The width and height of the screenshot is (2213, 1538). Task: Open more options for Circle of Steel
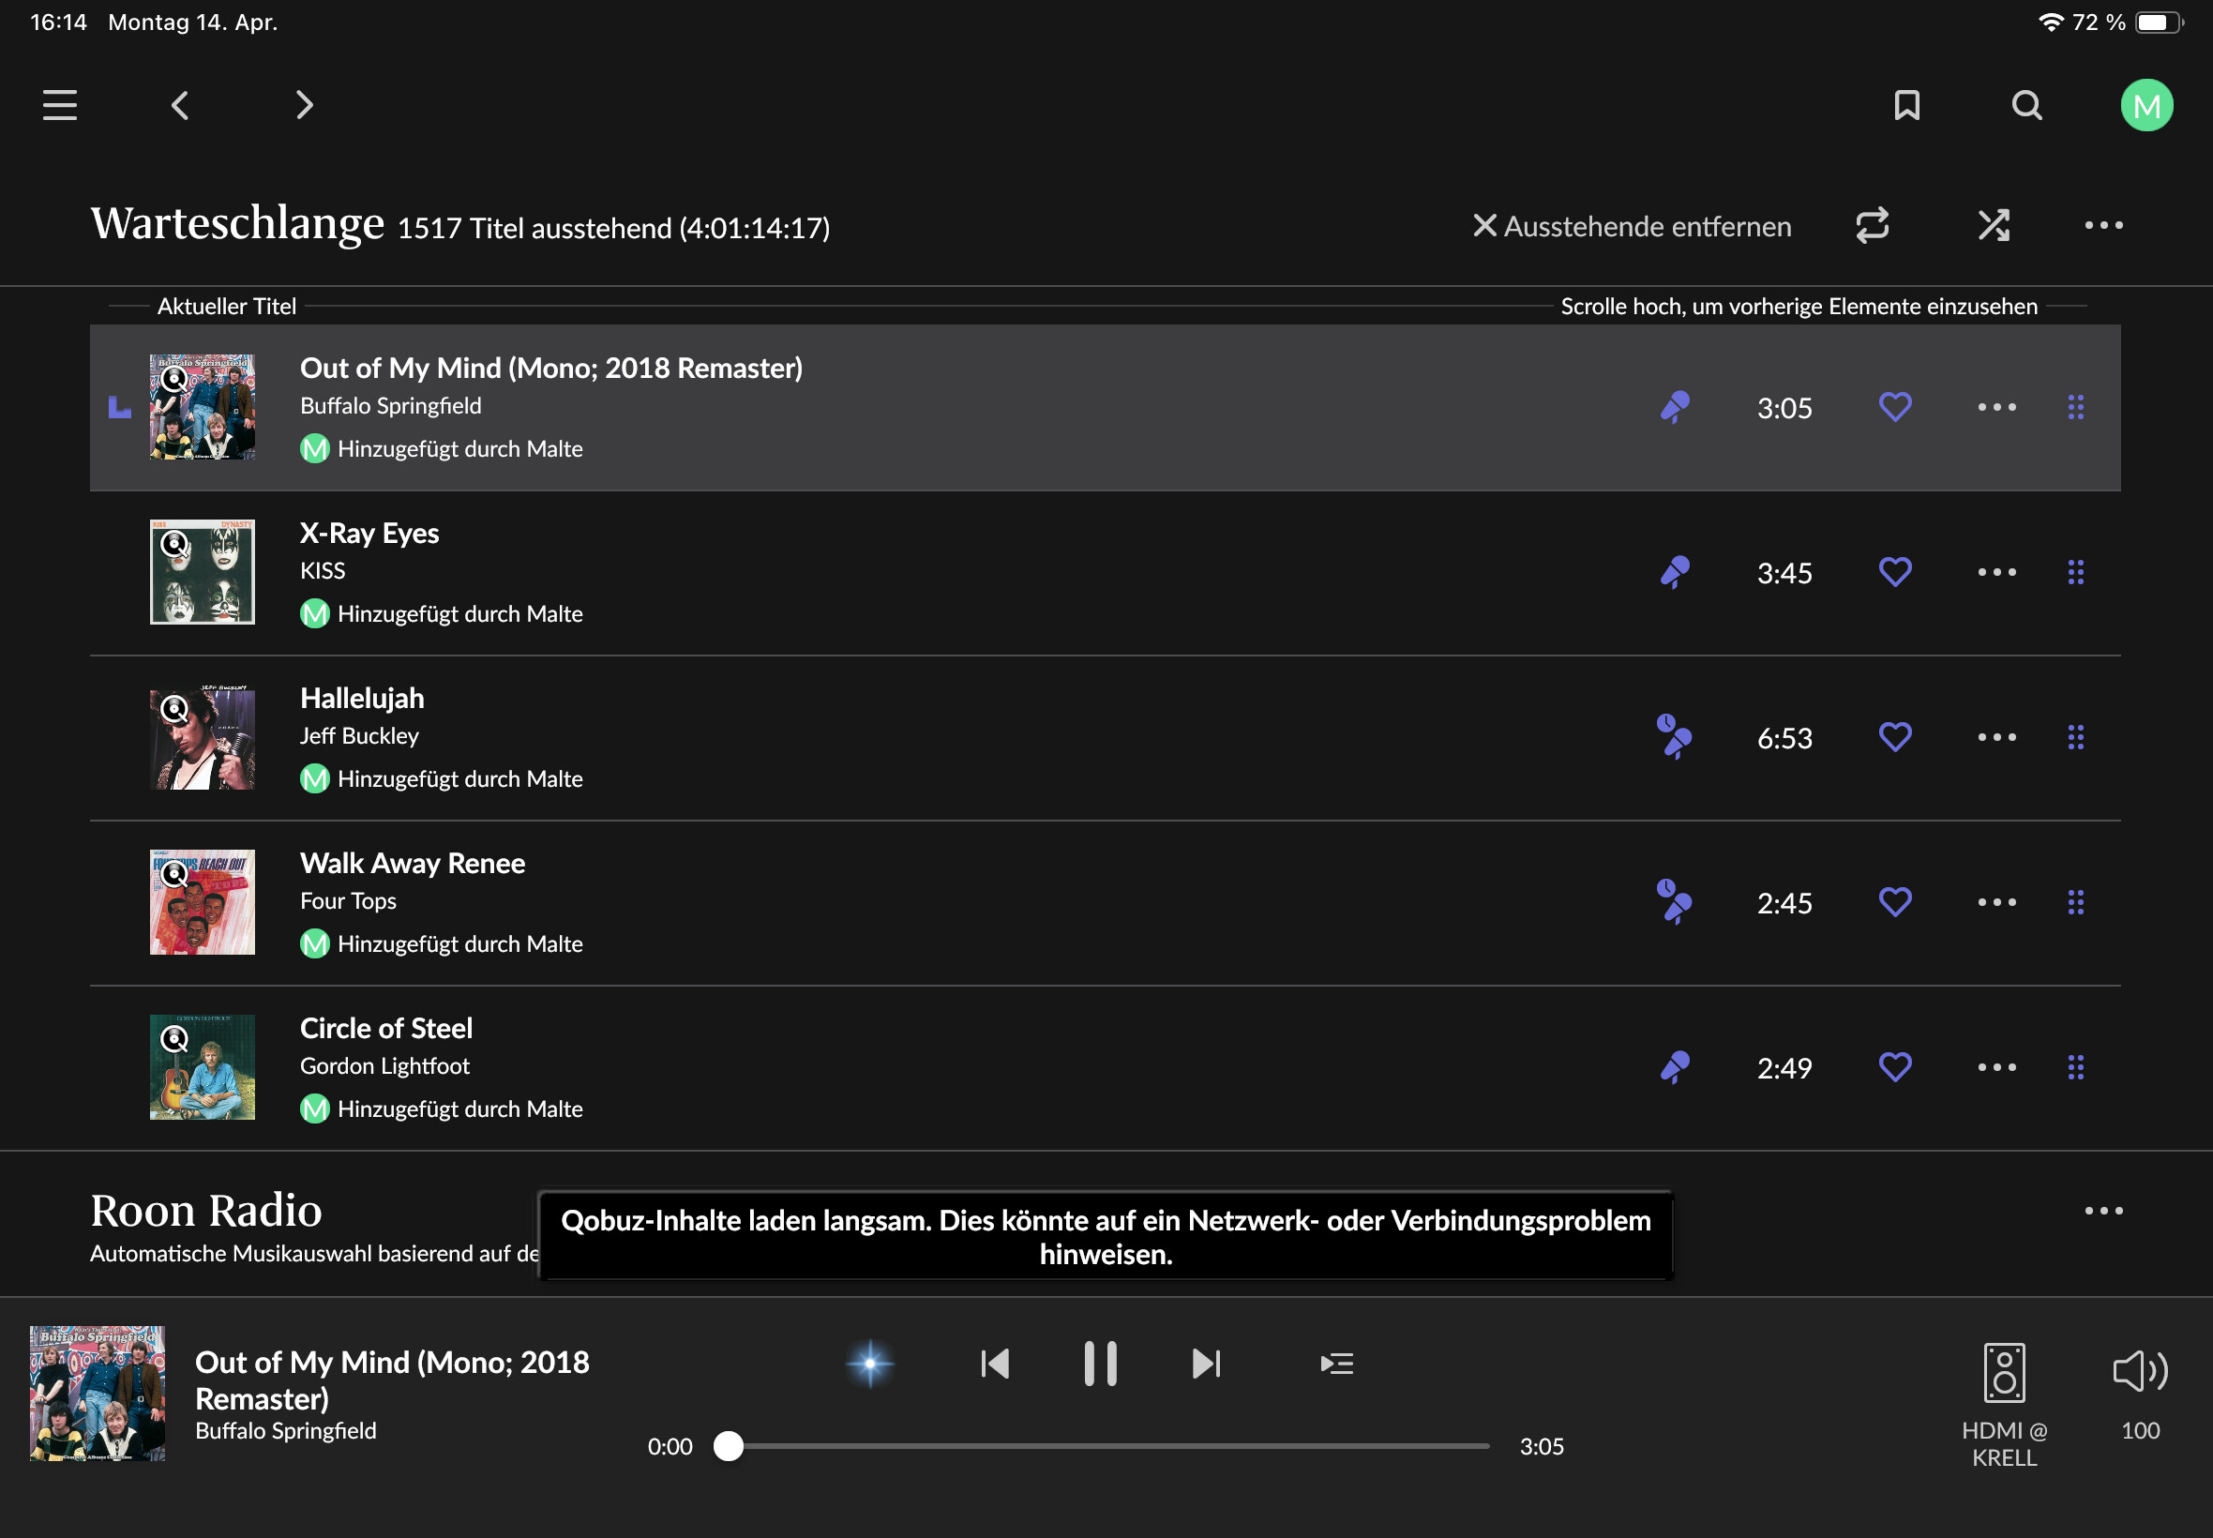pos(1996,1068)
